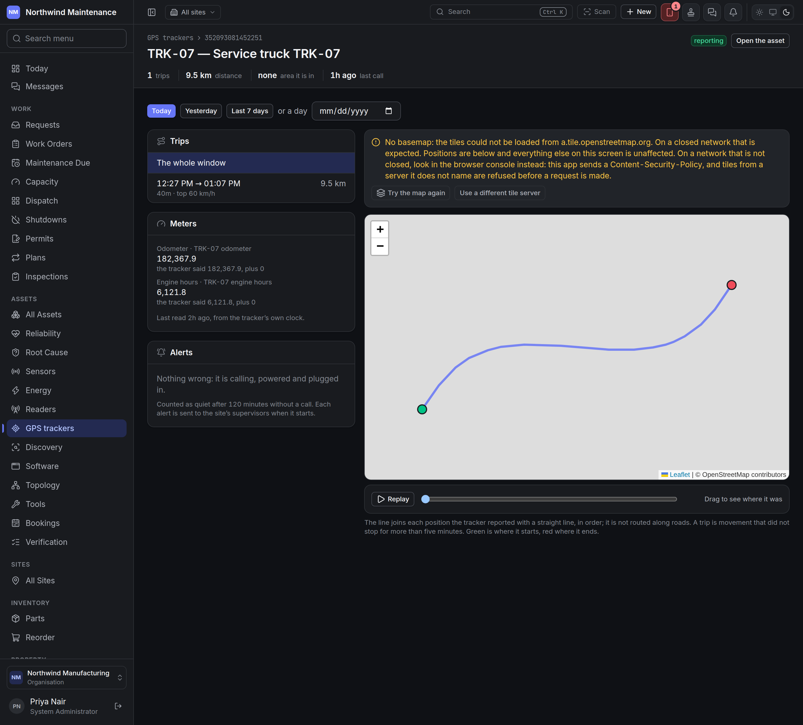This screenshot has height=725, width=803.
Task: Open the notifications bell icon
Action: pyautogui.click(x=733, y=12)
